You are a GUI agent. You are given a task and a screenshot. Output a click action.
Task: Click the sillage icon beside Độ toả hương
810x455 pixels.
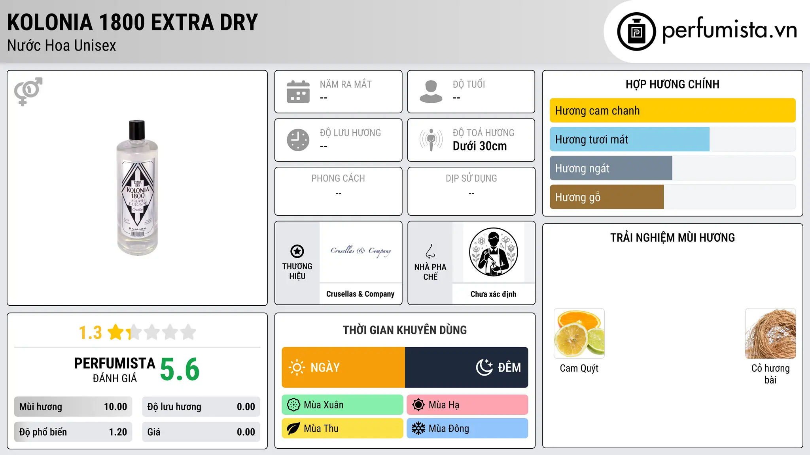click(431, 140)
